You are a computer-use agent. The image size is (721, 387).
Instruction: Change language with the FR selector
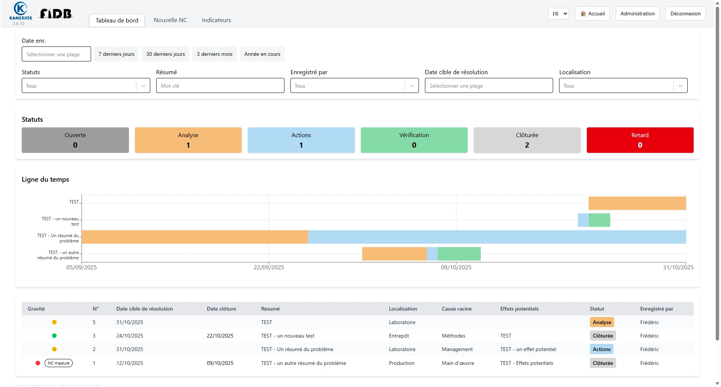558,14
